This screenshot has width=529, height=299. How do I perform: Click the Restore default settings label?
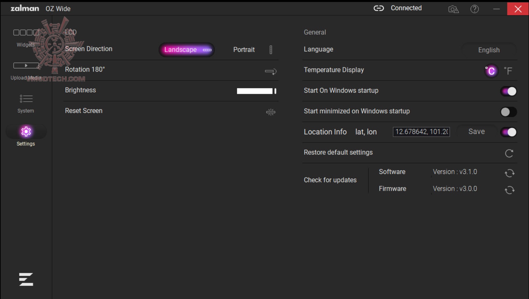338,152
